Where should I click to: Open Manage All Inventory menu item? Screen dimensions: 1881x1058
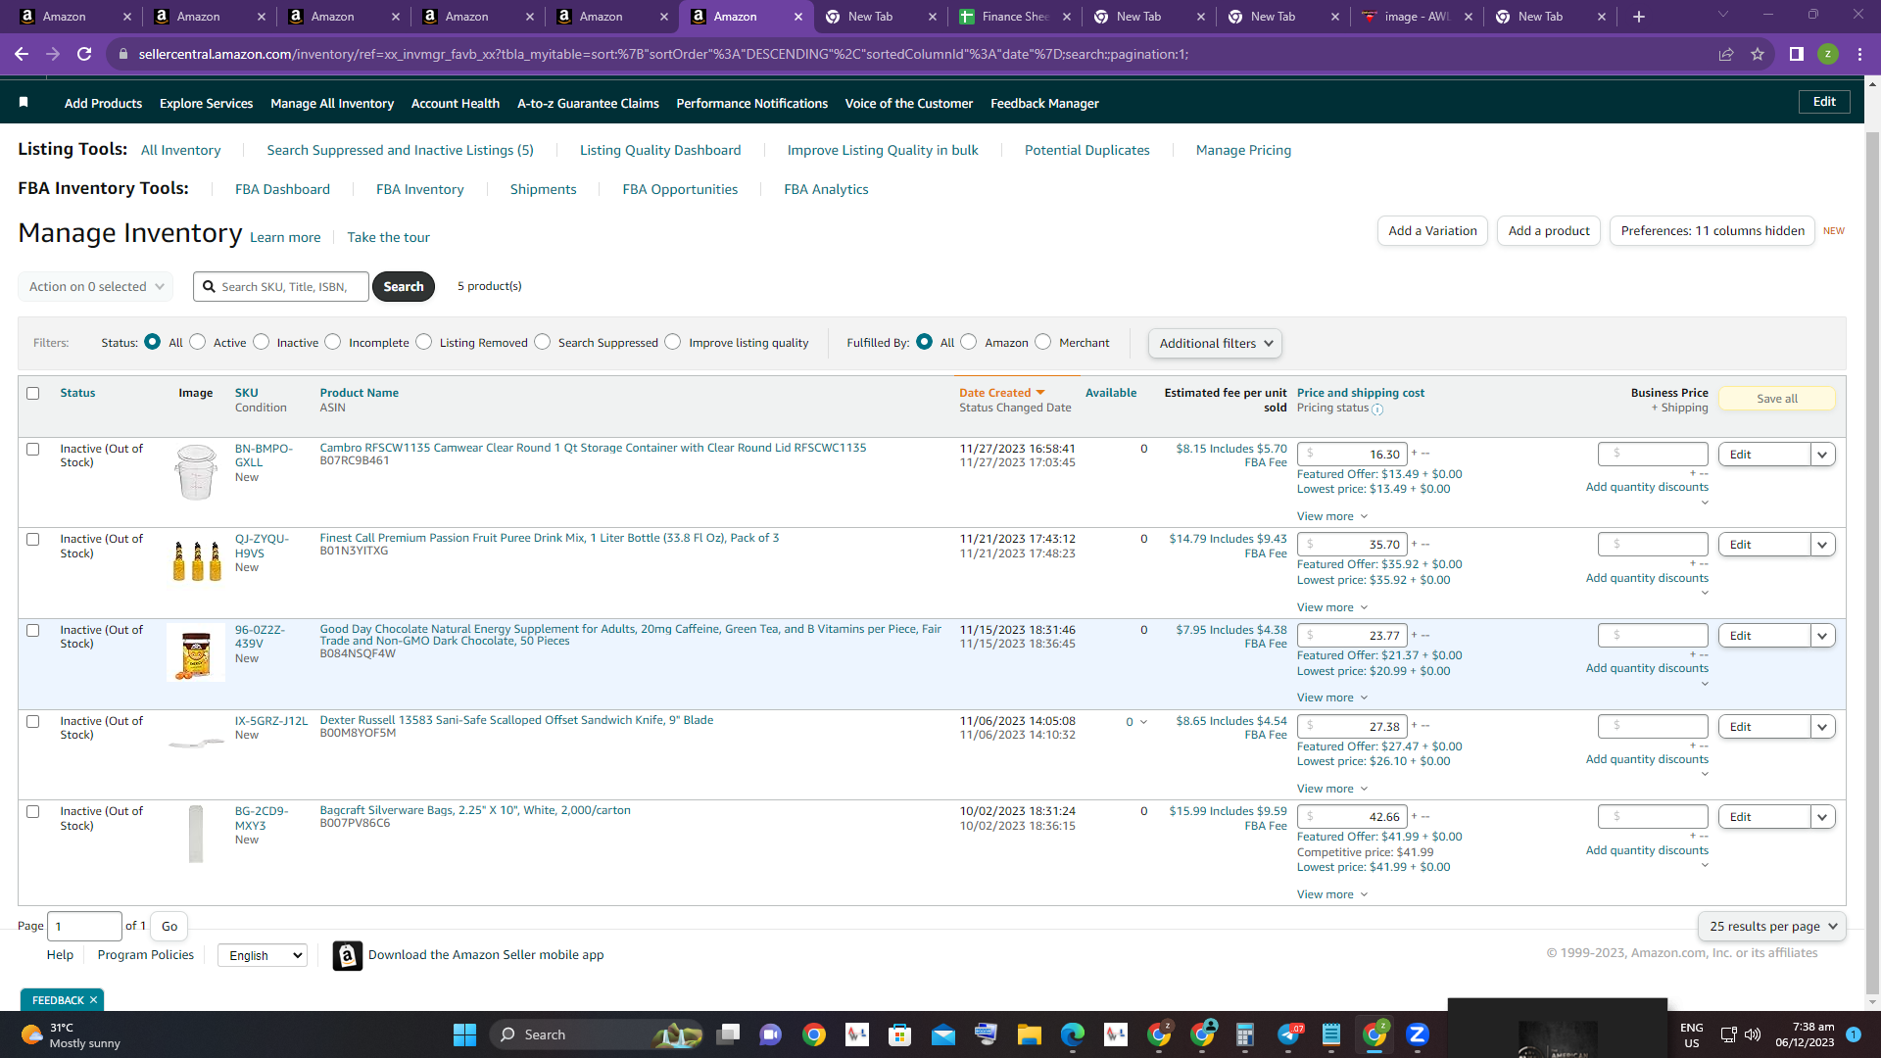point(332,103)
